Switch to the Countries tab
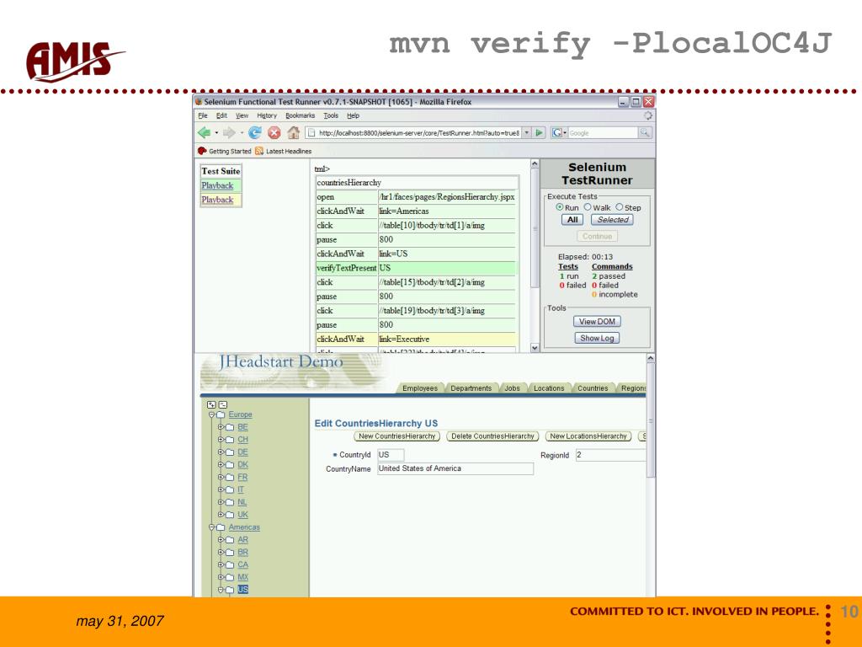The image size is (862, 647). point(593,388)
